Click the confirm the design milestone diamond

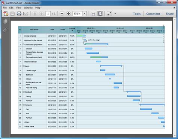(85, 40)
